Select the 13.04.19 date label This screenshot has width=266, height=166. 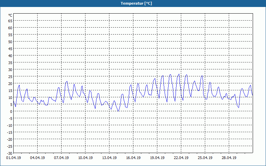click(x=109, y=158)
